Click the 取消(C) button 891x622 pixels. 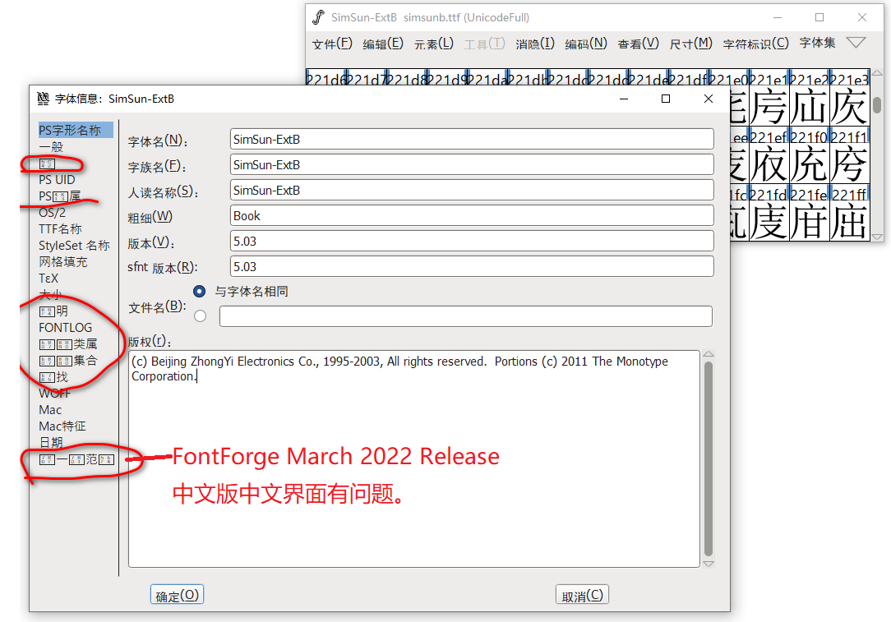(x=582, y=594)
